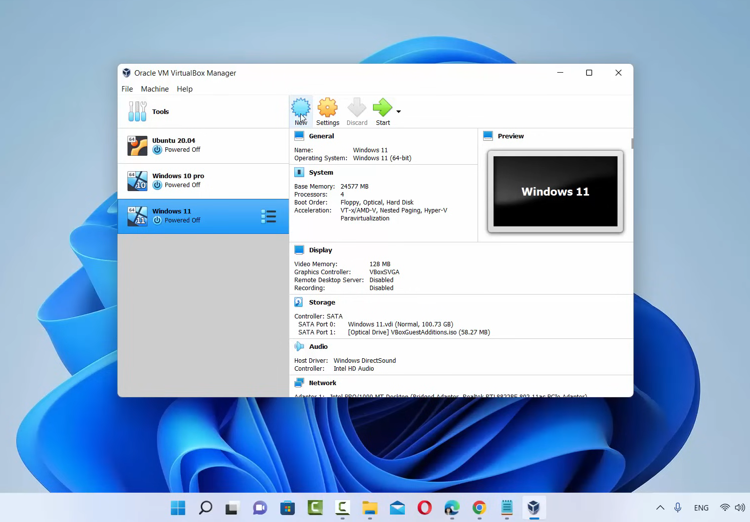Select the Windows 11 virtual machine
The image size is (750, 522).
click(x=203, y=216)
